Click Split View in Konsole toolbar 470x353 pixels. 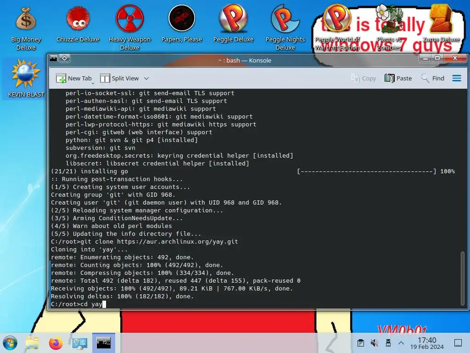[120, 78]
